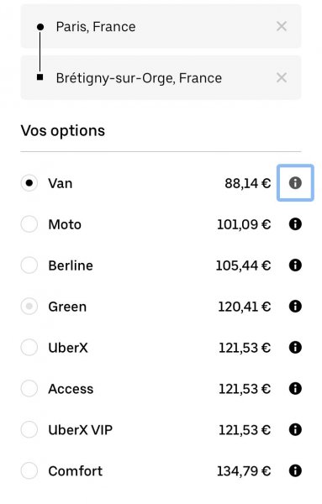Show Comfort fare info icon

tap(295, 471)
